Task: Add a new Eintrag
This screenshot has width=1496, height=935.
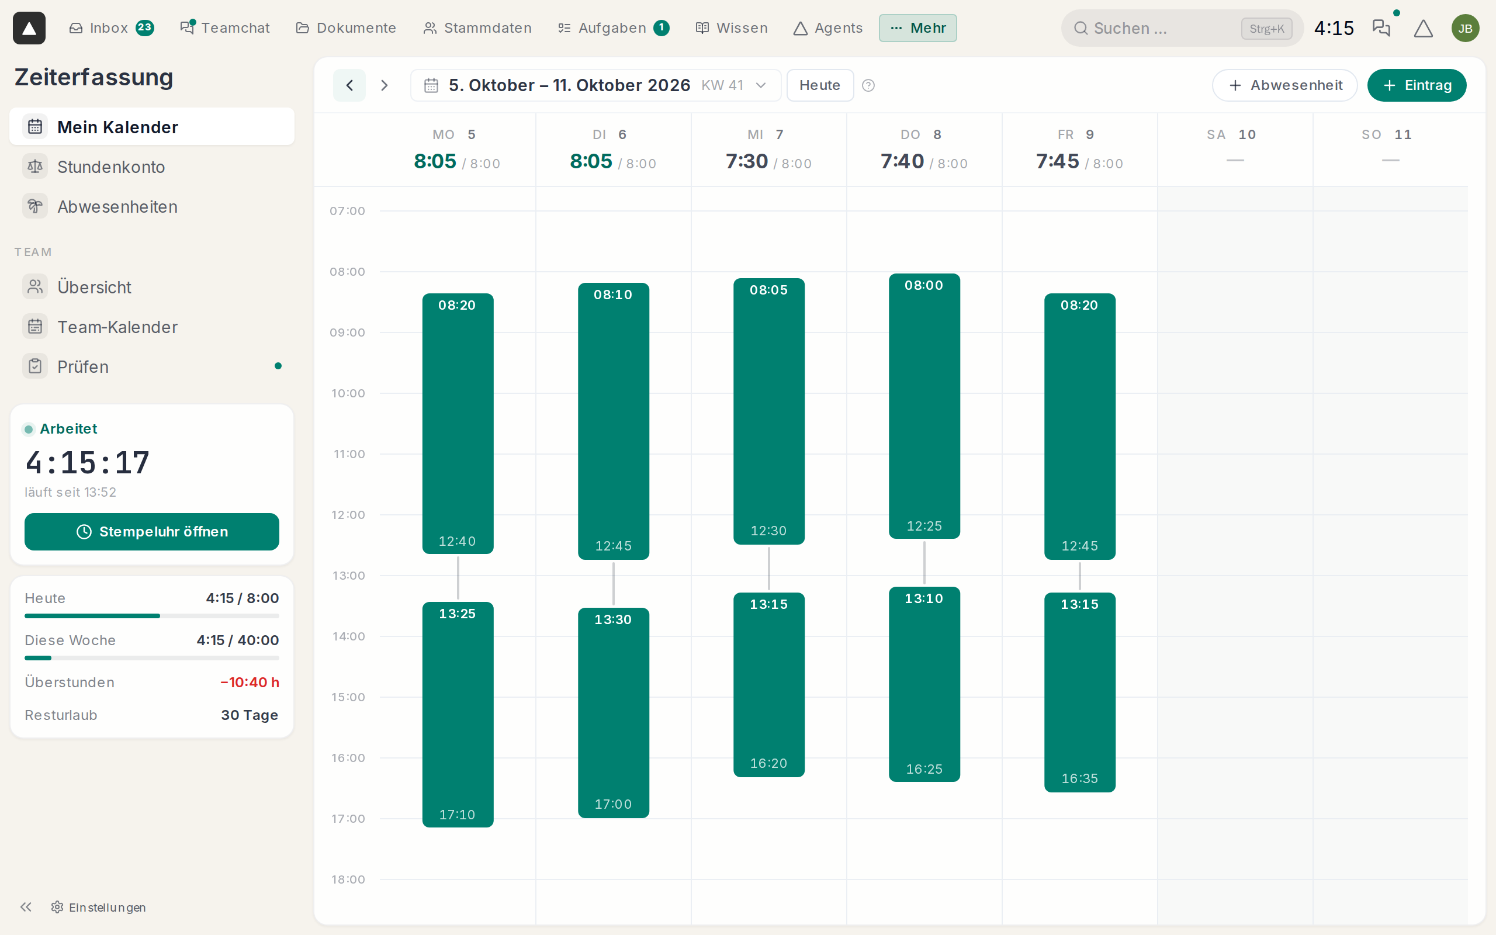Action: tap(1417, 85)
